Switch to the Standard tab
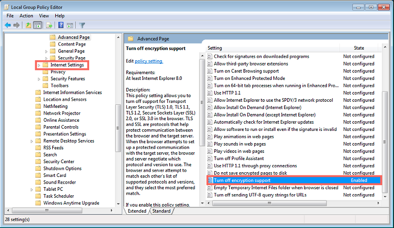This screenshot has width=394, height=228. coord(161,211)
